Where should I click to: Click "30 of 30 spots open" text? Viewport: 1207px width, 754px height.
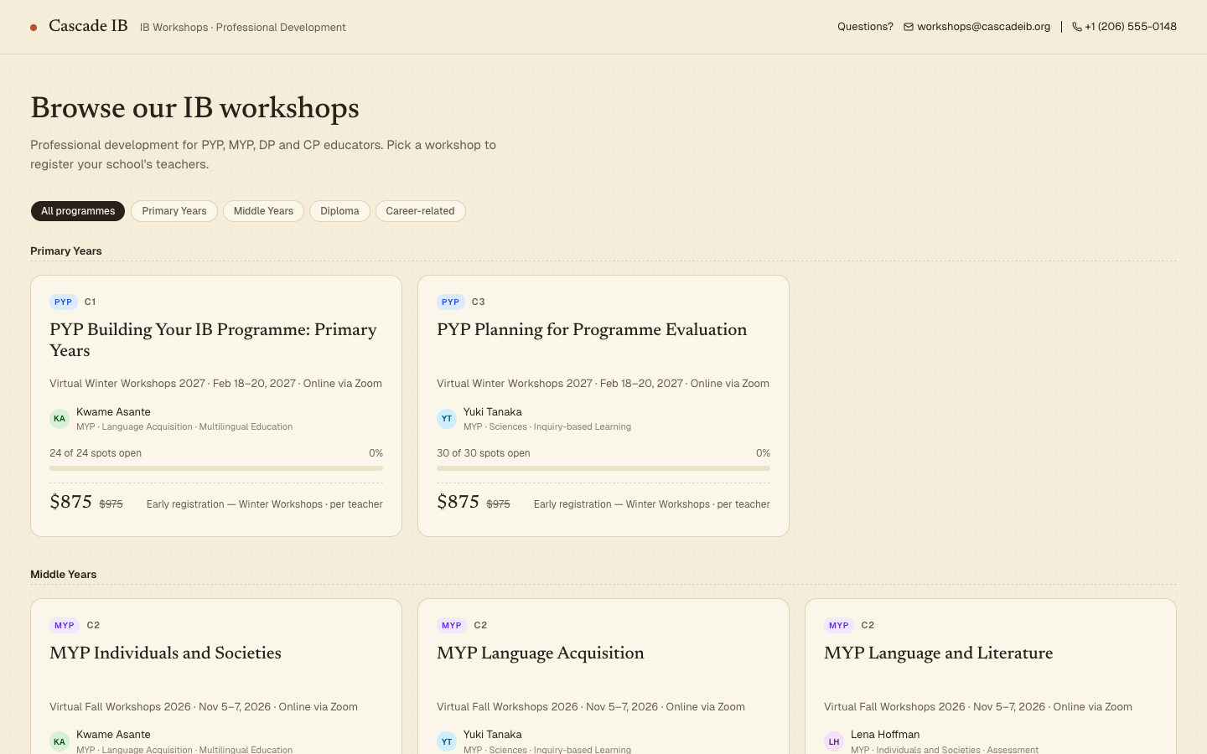484,453
